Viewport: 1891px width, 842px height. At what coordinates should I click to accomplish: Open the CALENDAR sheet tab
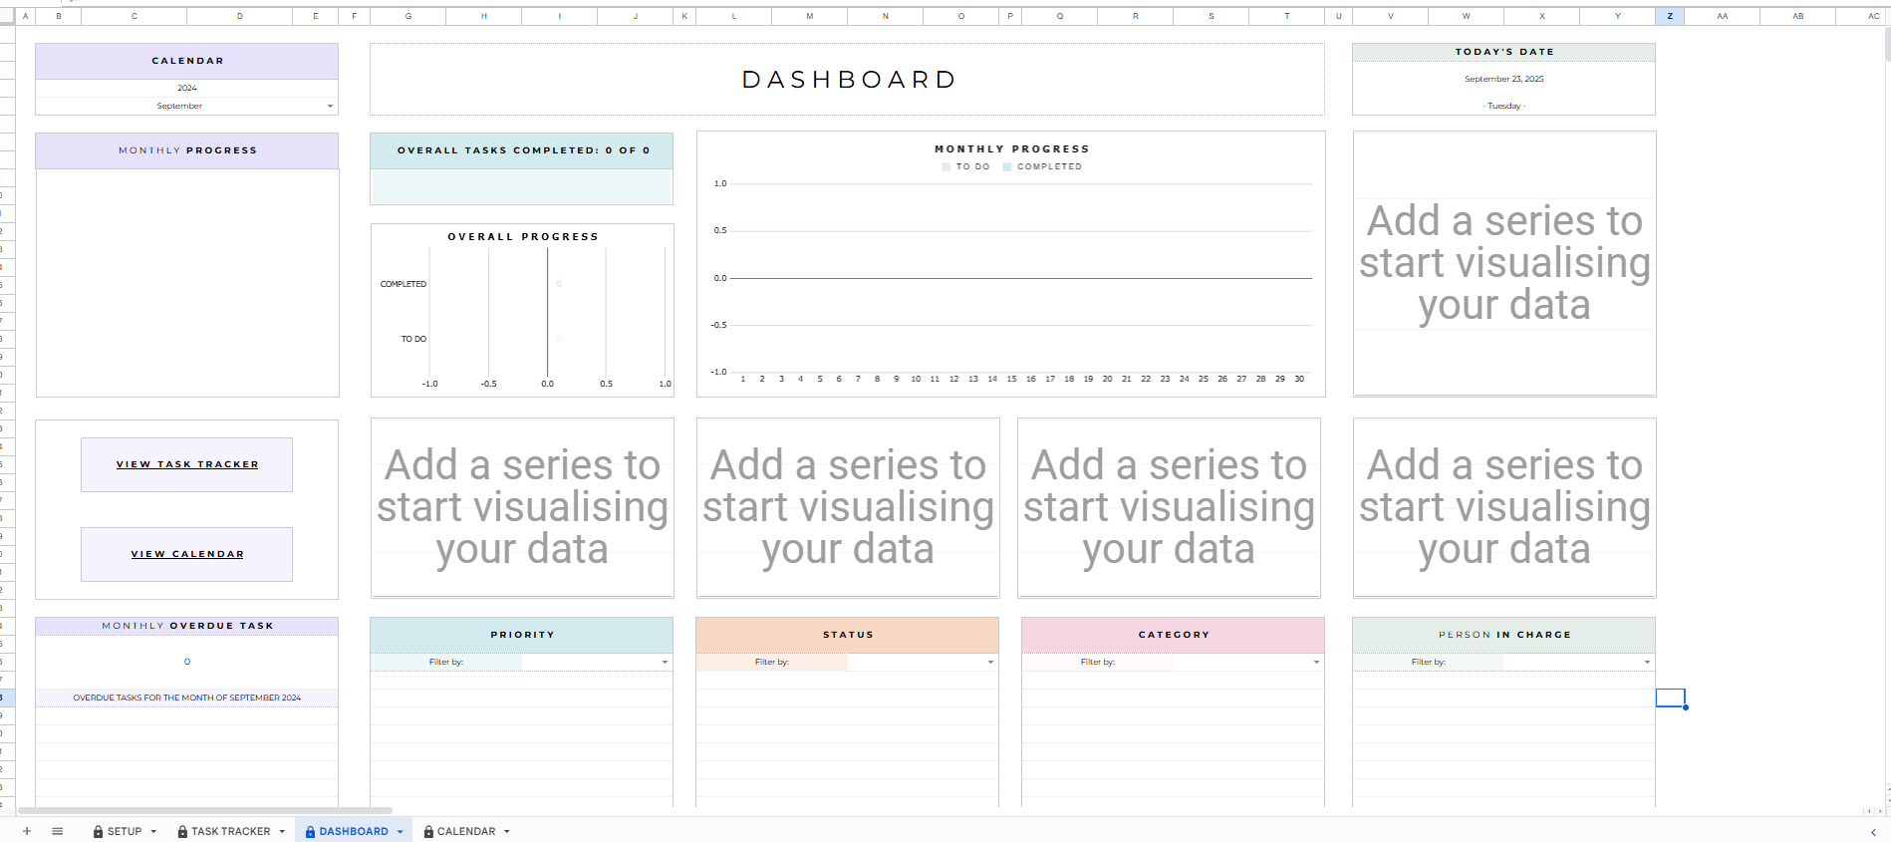465,831
